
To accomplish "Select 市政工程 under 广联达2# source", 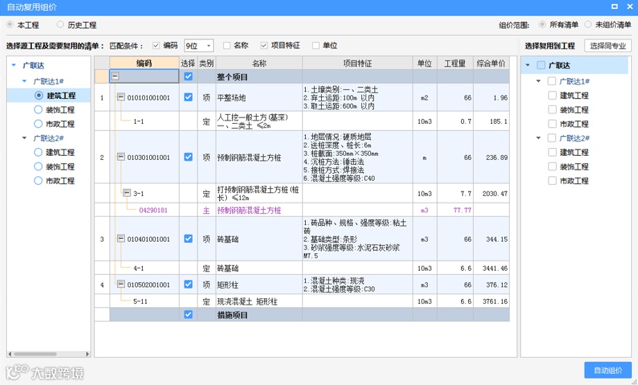I will pyautogui.click(x=38, y=181).
